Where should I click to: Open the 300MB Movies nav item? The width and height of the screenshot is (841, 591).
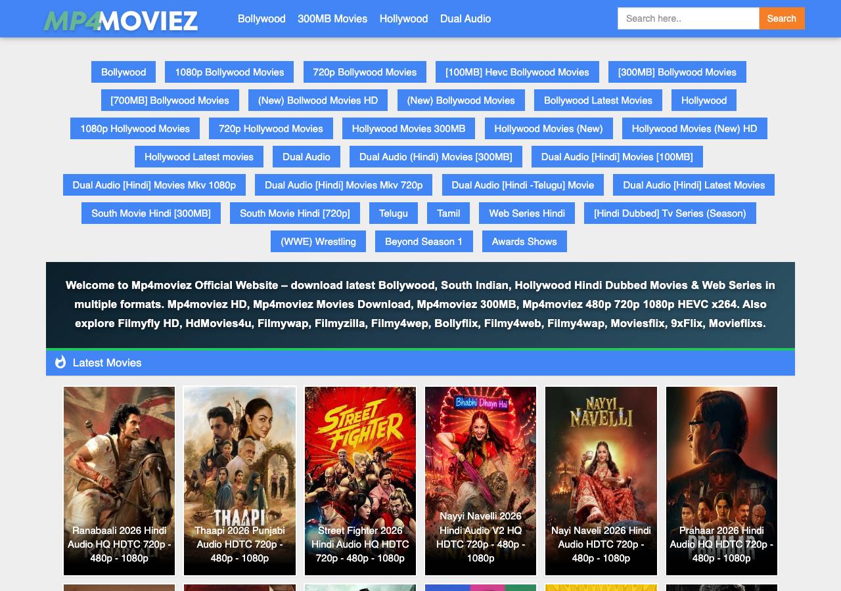click(x=332, y=18)
